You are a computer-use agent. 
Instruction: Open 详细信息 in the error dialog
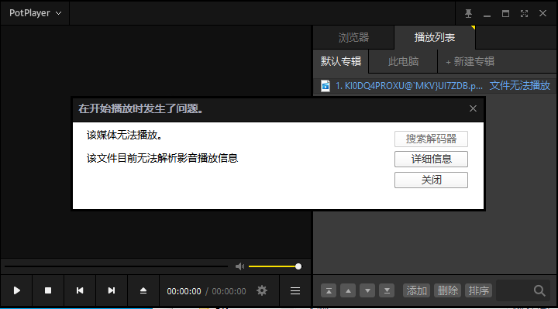pyautogui.click(x=431, y=159)
